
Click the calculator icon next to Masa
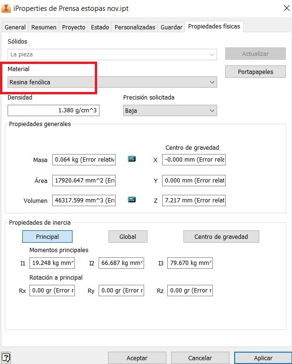pyautogui.click(x=132, y=159)
